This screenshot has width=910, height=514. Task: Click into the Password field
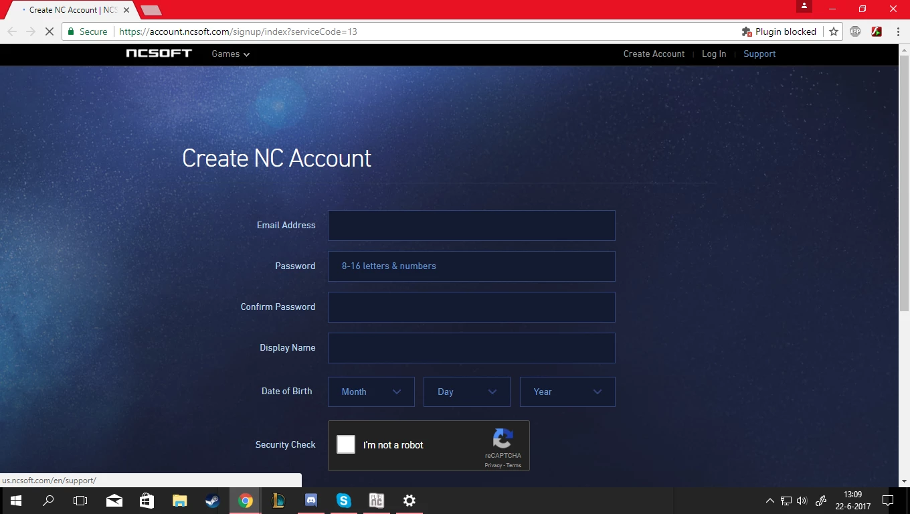(x=471, y=266)
